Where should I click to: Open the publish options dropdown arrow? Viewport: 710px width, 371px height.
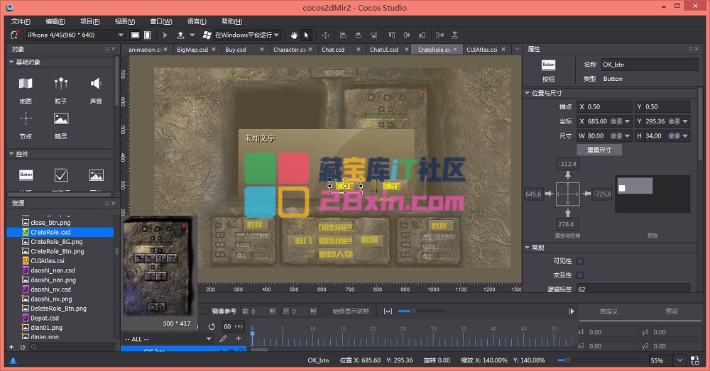(x=192, y=35)
